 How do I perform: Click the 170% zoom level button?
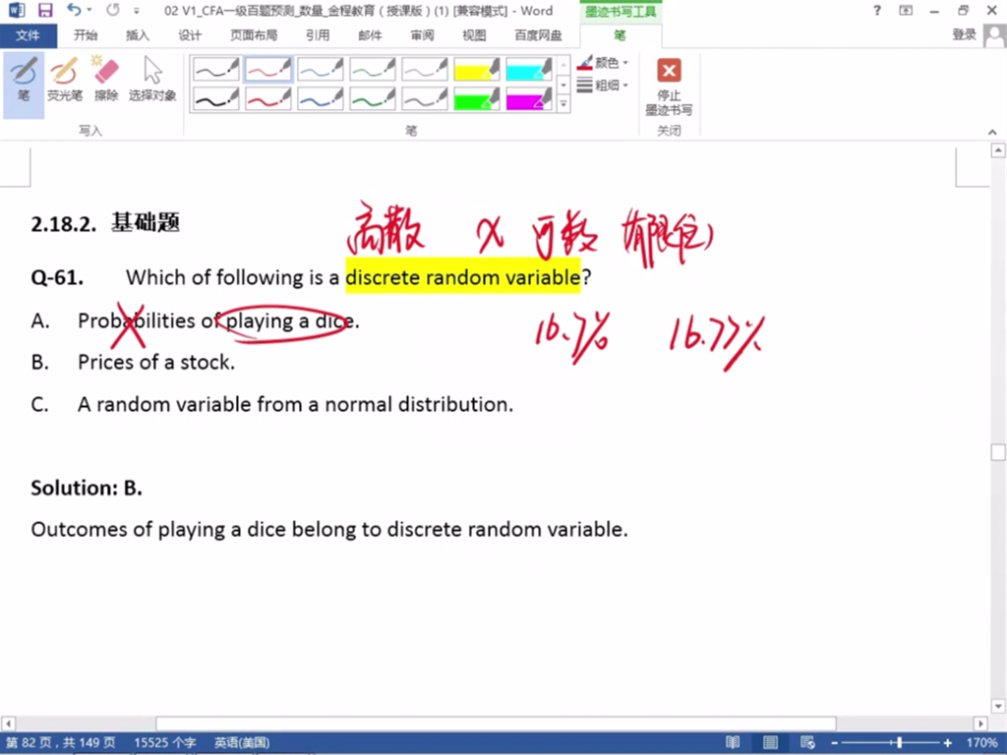[982, 742]
